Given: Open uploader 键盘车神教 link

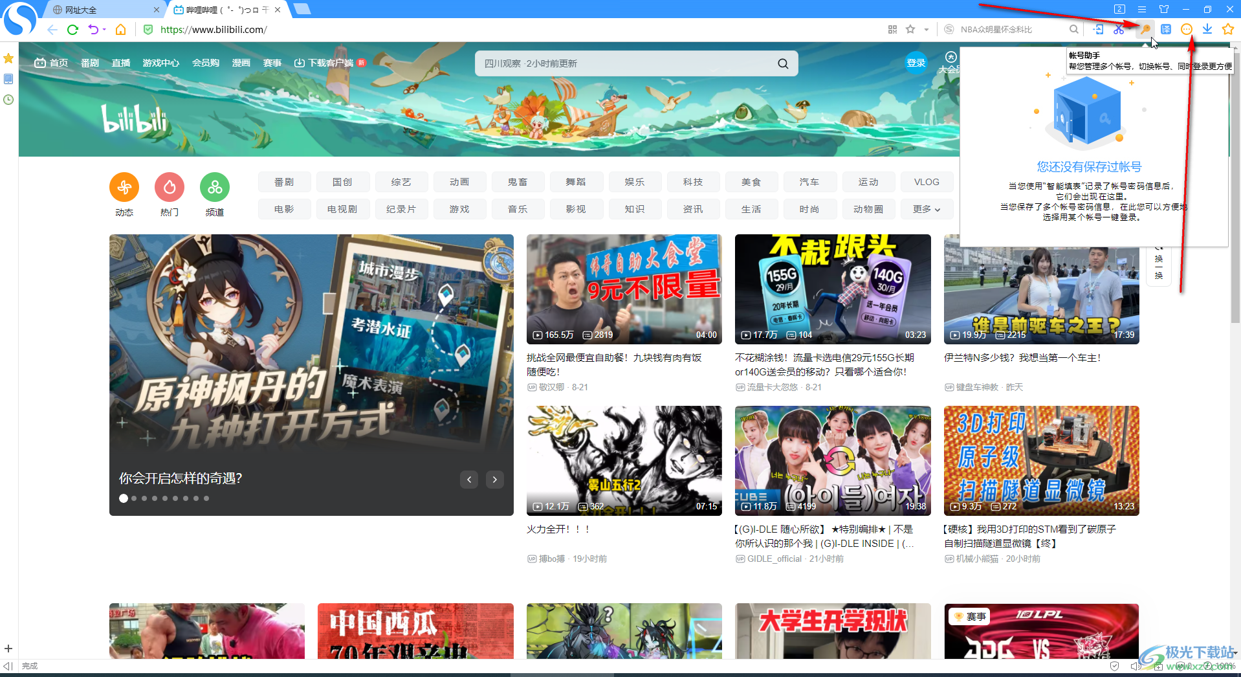Looking at the screenshot, I should [x=977, y=387].
